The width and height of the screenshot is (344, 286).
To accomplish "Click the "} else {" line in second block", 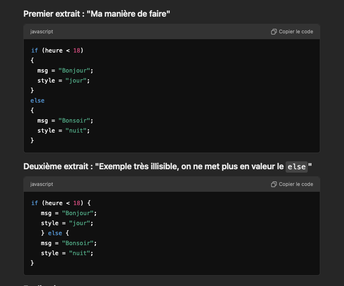I will (57, 233).
